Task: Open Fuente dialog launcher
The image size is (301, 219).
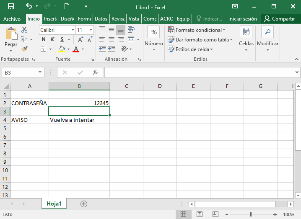Action: (92, 59)
